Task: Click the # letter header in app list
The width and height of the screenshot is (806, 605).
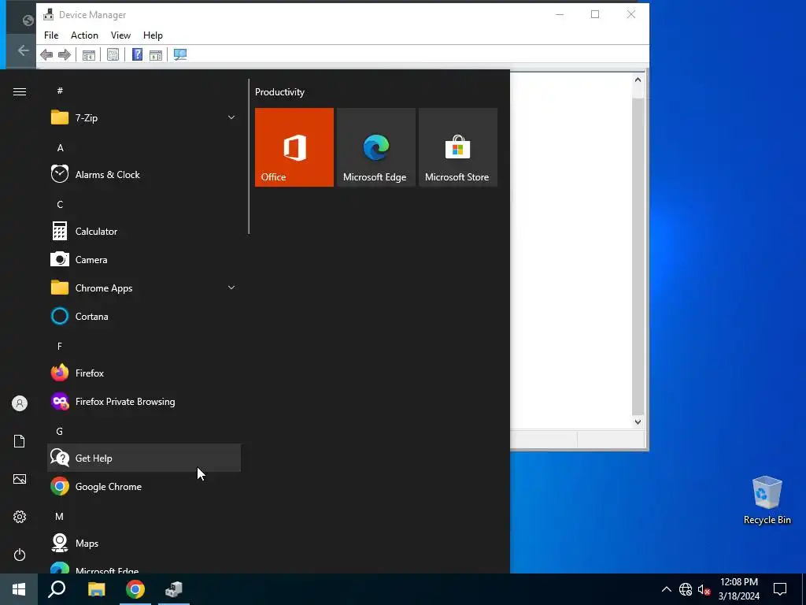Action: pos(60,91)
